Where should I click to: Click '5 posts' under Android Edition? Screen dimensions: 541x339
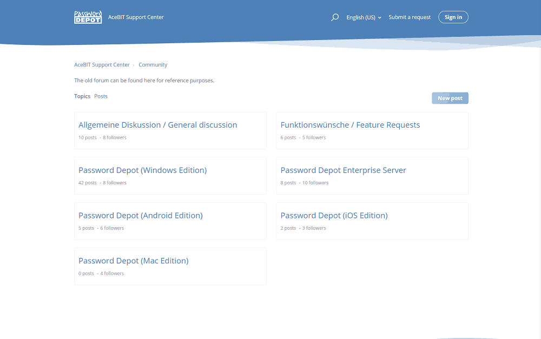(x=86, y=228)
